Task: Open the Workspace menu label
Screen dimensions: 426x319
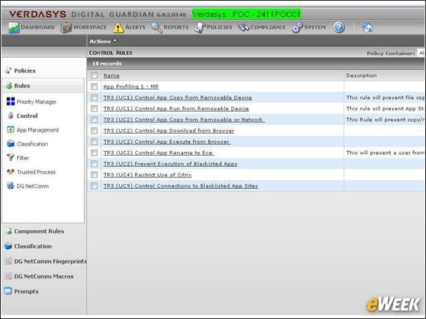Action: click(90, 27)
